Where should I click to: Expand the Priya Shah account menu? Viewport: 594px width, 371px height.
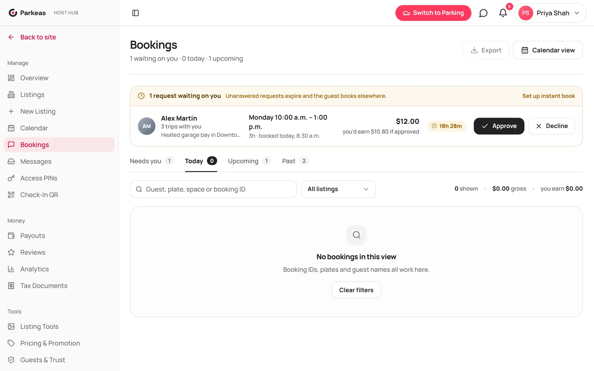(550, 13)
